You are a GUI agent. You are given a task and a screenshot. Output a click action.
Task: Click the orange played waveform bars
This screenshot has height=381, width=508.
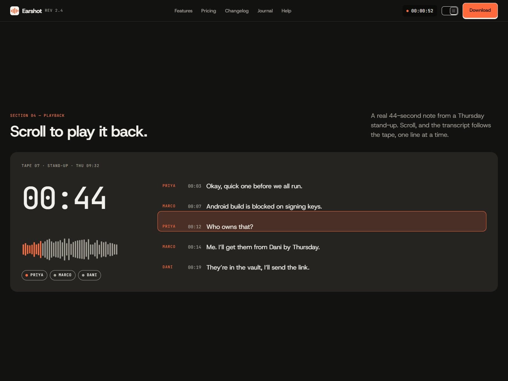32,249
